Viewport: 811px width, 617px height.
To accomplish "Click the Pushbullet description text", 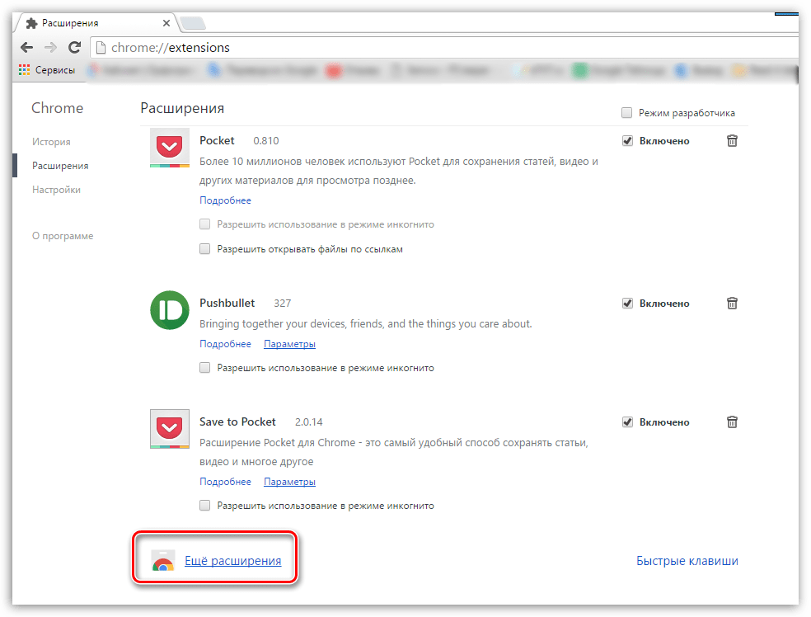I will coord(366,324).
